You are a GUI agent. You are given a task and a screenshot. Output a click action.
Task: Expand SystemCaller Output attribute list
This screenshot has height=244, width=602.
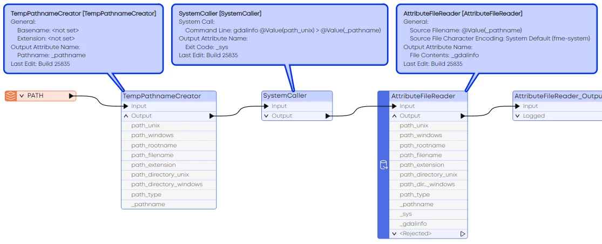coord(267,116)
